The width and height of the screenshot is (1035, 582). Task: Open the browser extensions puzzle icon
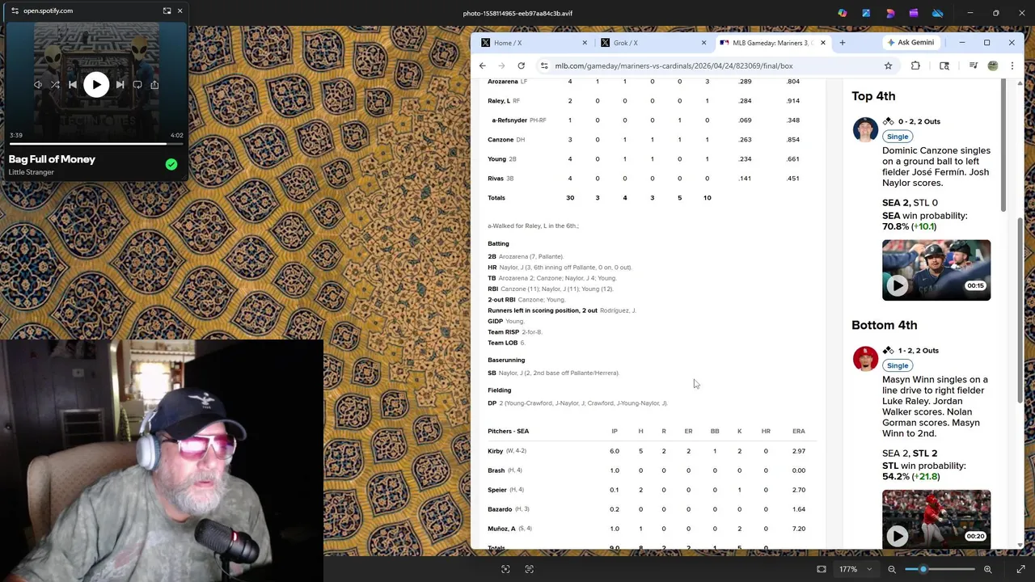915,65
